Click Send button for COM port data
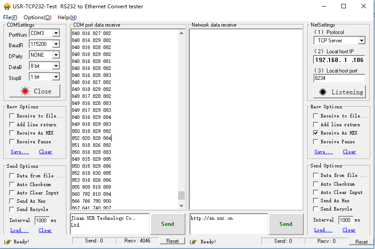This screenshot has height=249, width=375. [x=168, y=224]
